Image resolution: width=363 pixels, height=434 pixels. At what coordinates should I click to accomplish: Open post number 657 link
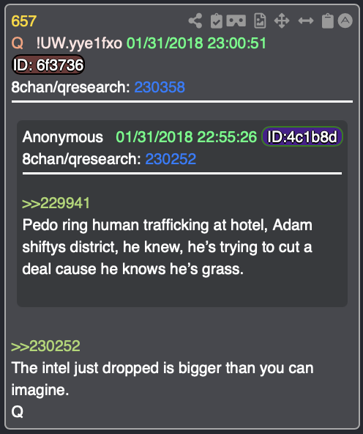(23, 21)
